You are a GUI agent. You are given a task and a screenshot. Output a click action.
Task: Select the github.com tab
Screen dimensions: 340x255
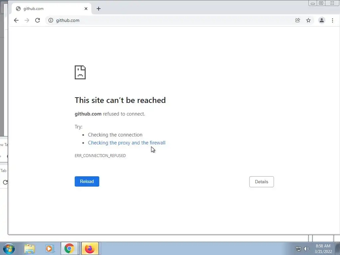click(51, 9)
